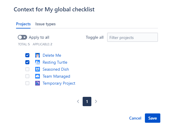This screenshot has width=174, height=130.
Task: Save the context settings
Action: [x=152, y=118]
